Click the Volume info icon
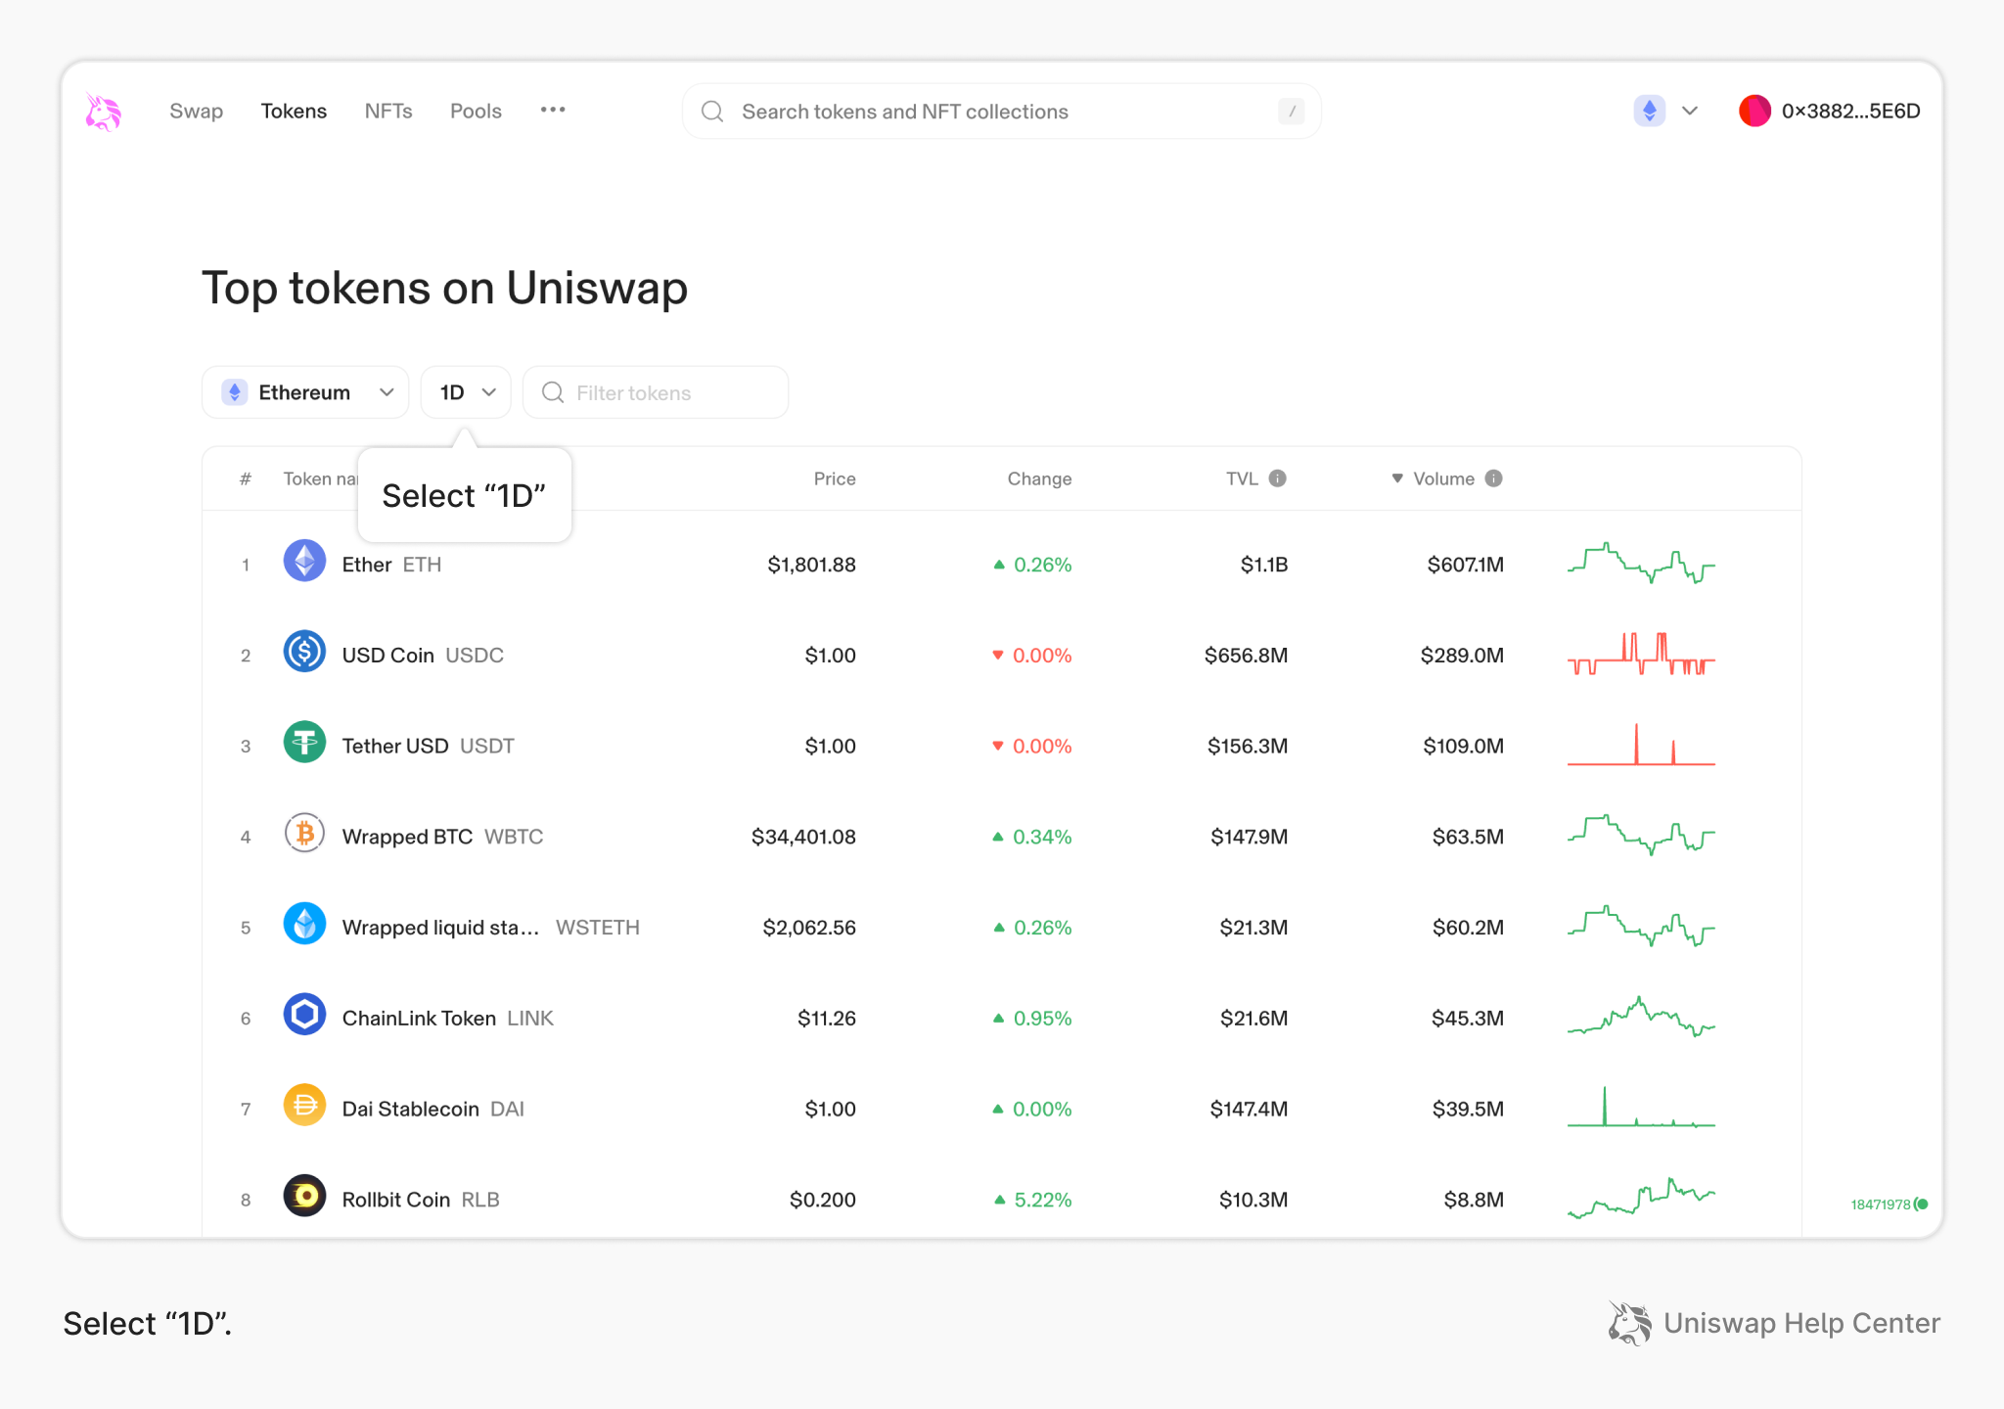Viewport: 2004px width, 1409px height. (1494, 478)
